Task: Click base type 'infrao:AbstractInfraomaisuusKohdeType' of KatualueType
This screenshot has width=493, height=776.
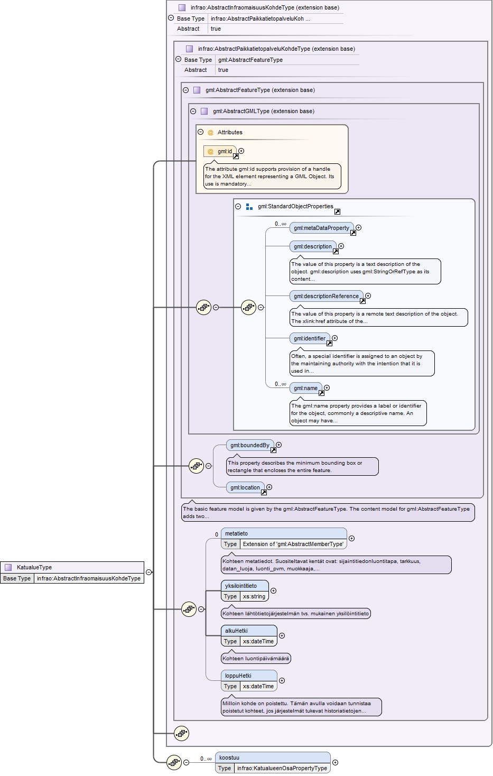Action: tap(89, 578)
